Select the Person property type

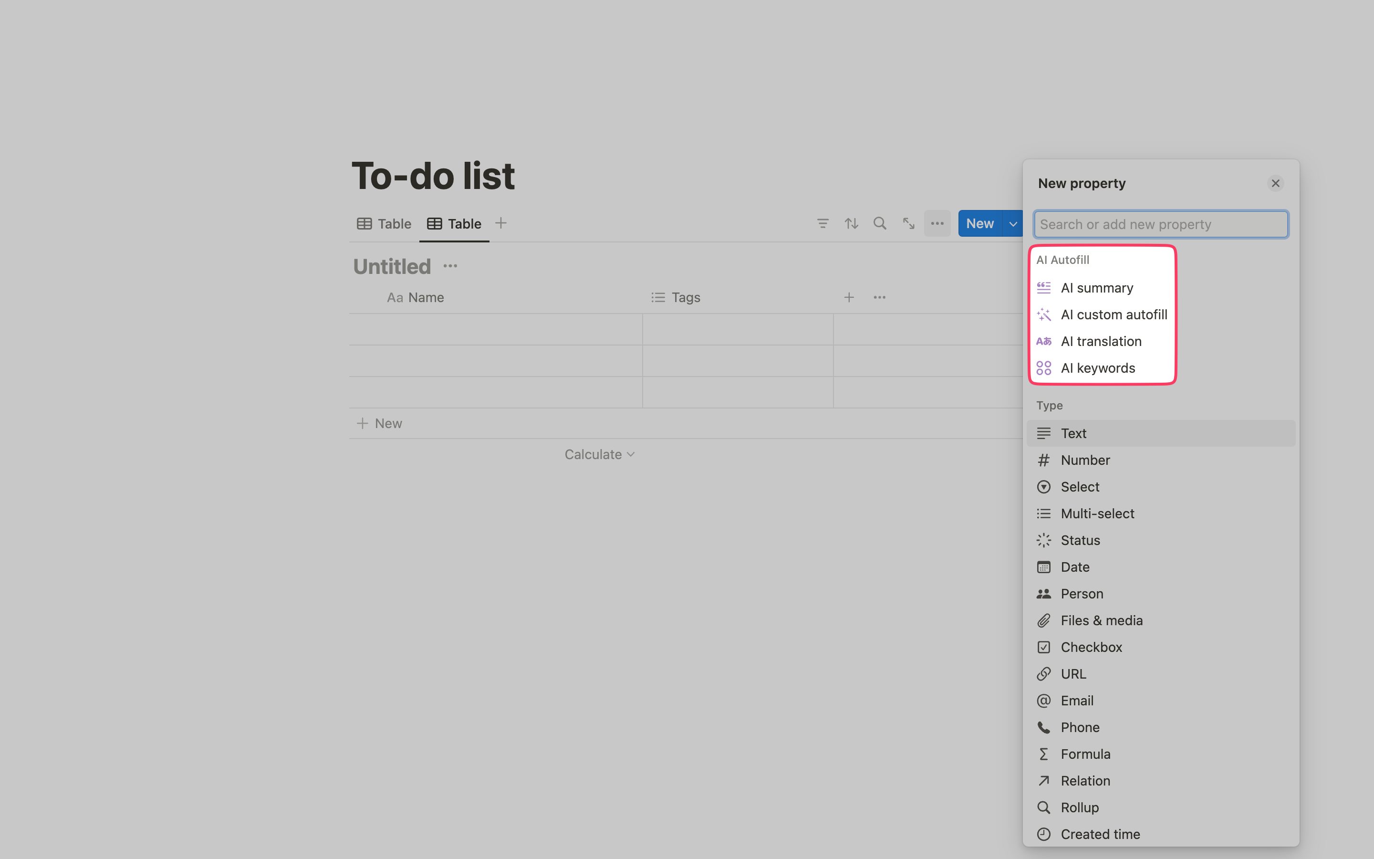1161,594
